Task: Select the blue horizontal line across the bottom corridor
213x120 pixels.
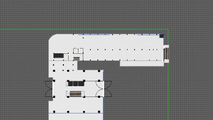Action: click(76, 113)
